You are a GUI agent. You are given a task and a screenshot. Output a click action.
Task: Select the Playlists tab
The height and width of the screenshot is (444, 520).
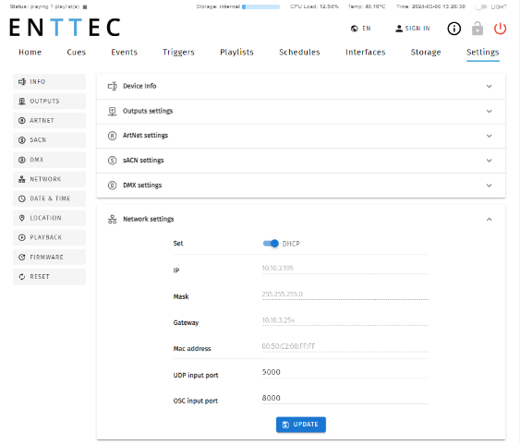tap(236, 52)
